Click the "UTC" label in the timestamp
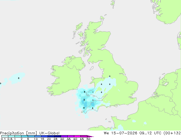181x140 pixels. [x=158, y=133]
